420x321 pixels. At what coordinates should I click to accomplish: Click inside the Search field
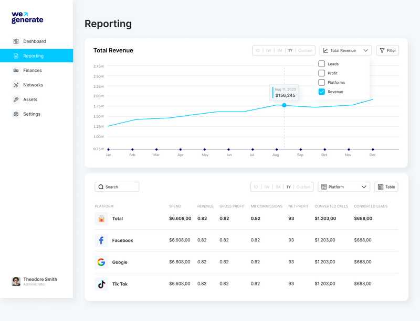117,186
